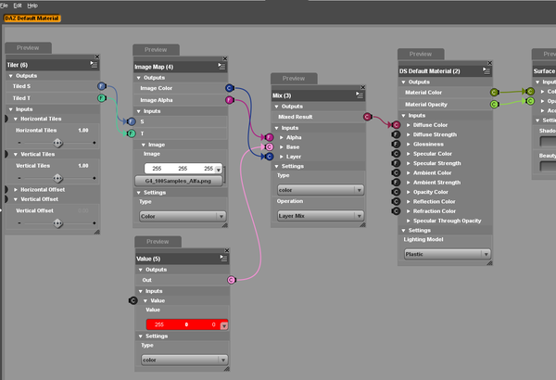
Task: Click the Diffuse Strength input connector
Action: [x=396, y=134]
